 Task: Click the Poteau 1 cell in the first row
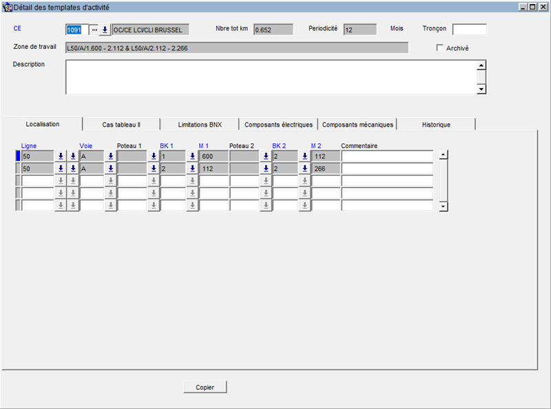[x=132, y=156]
